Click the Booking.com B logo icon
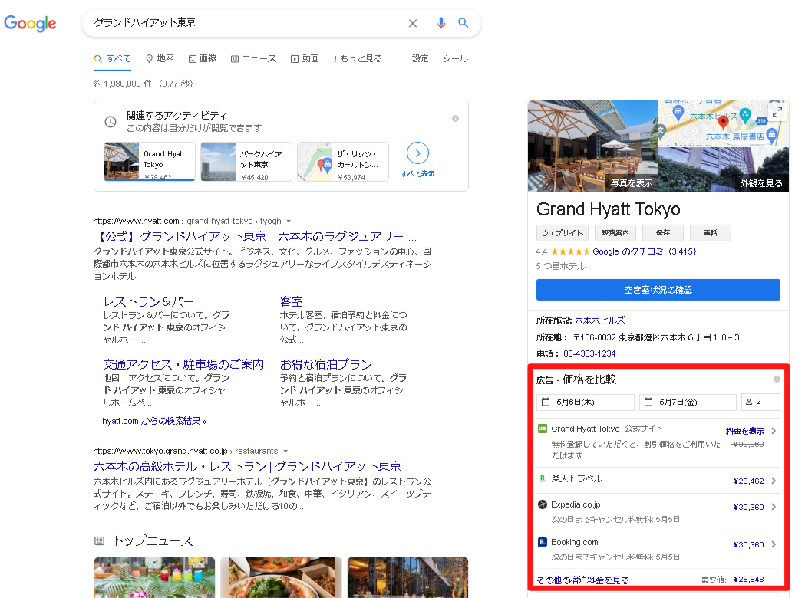The height and width of the screenshot is (598, 805). [x=542, y=542]
